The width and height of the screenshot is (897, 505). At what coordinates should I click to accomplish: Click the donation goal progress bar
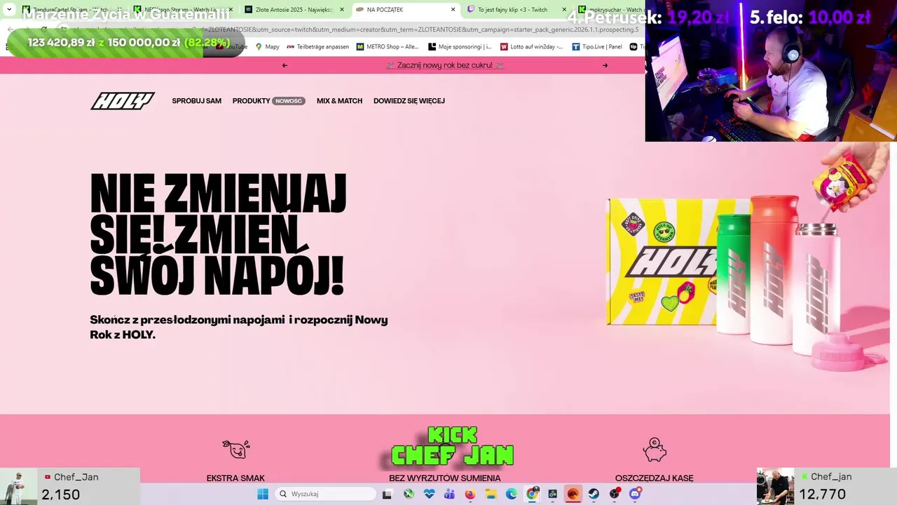[126, 43]
